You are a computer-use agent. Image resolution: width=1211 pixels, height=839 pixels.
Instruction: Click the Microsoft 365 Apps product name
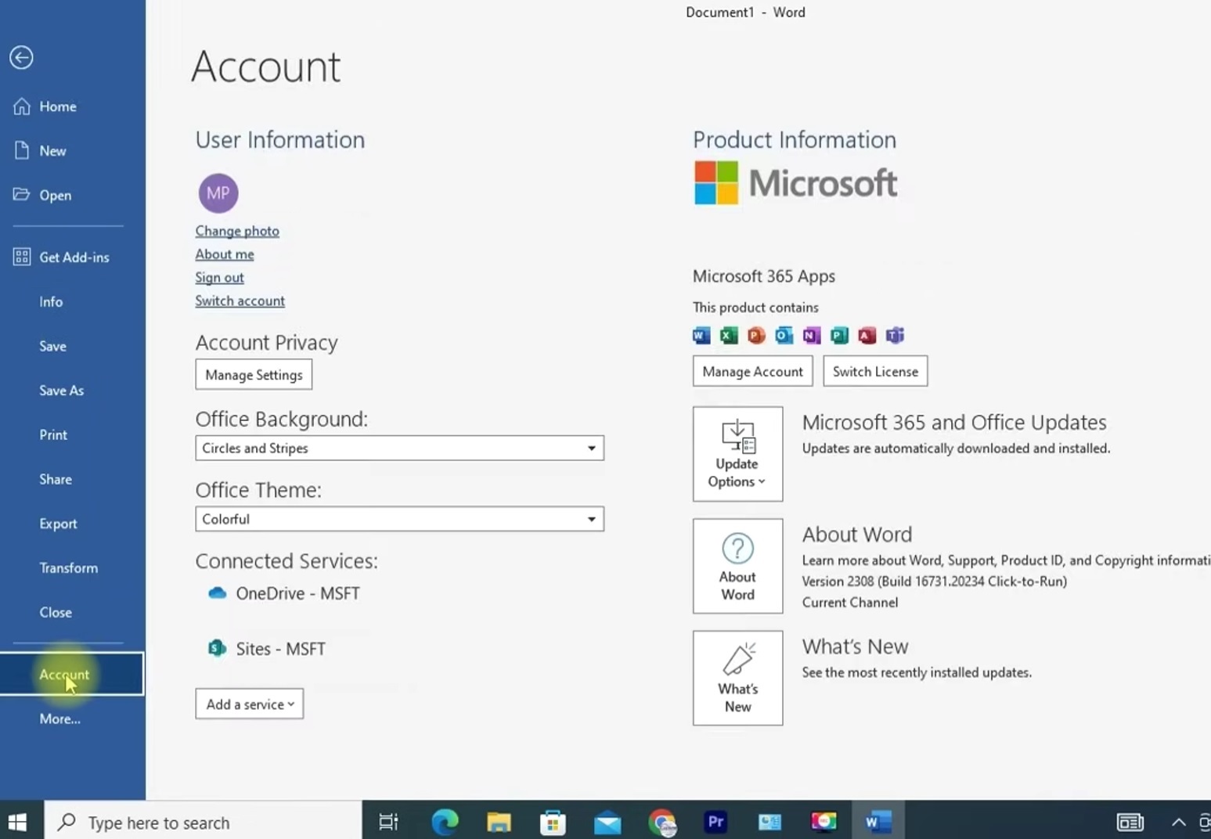763,276
